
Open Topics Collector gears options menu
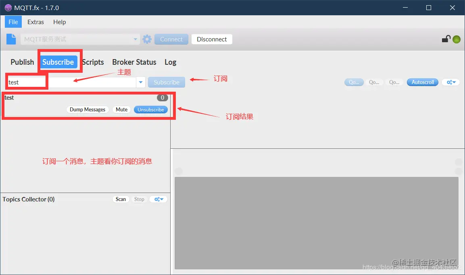158,199
